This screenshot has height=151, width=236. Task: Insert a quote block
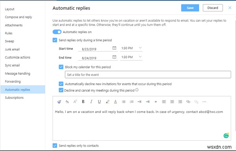(x=156, y=102)
